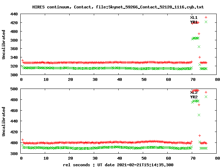The width and height of the screenshot is (224, 168).
Task: Click the 420 tick label in the XL1/YR1 plot
Action: pos(14,23)
